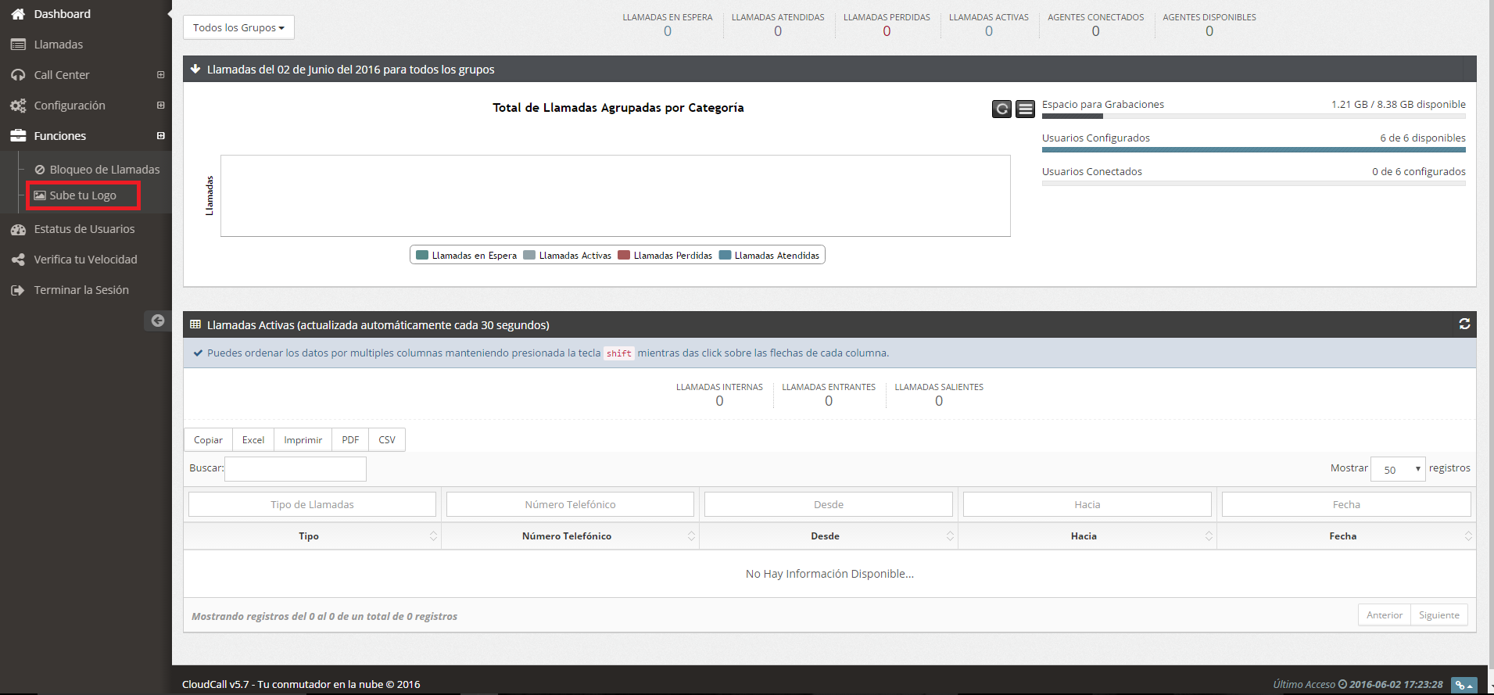
Task: Open the chart export menu icon
Action: point(1025,109)
